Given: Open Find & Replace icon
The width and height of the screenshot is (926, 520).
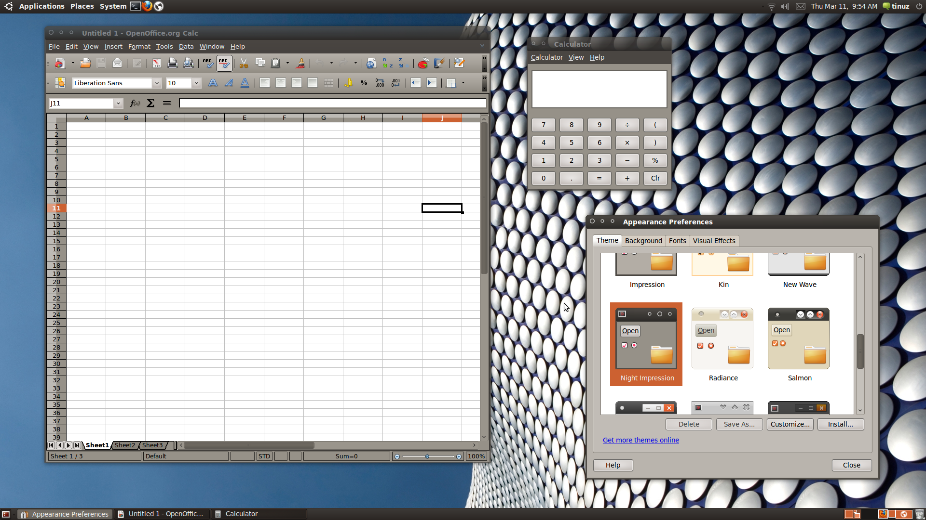Looking at the screenshot, I should 459,63.
